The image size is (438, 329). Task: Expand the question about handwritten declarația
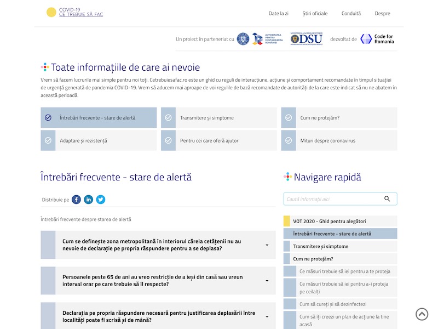267,316
